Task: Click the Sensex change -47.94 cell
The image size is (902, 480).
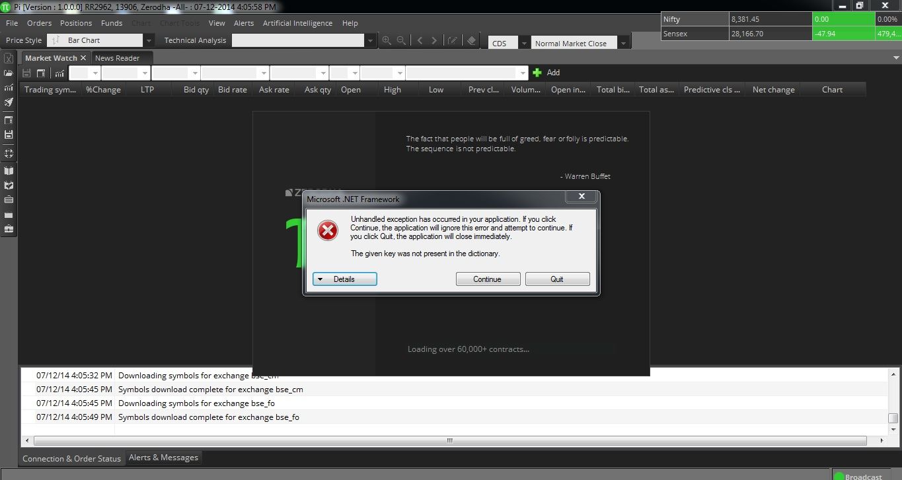Action: 844,33
